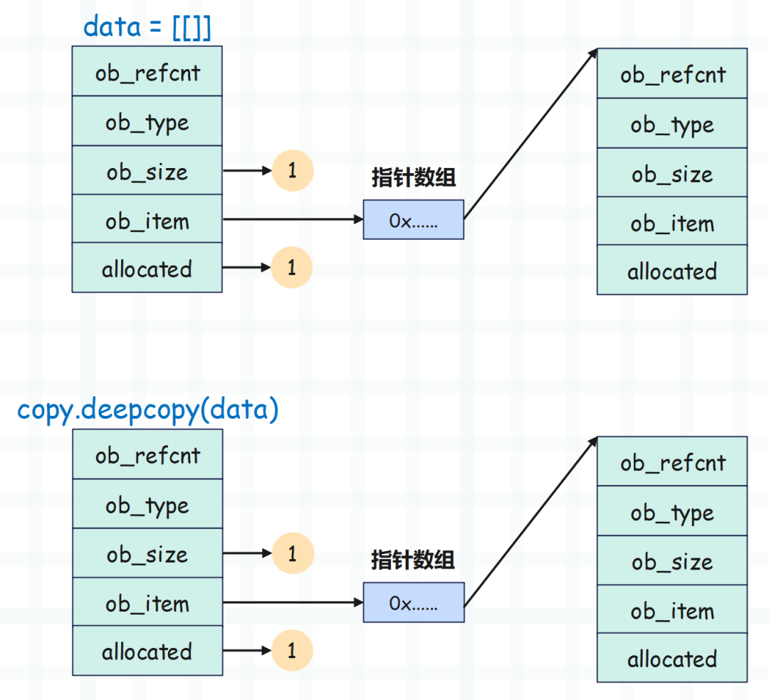Click lower '0x......' pointer array box
The image size is (769, 700).
pyautogui.click(x=414, y=602)
